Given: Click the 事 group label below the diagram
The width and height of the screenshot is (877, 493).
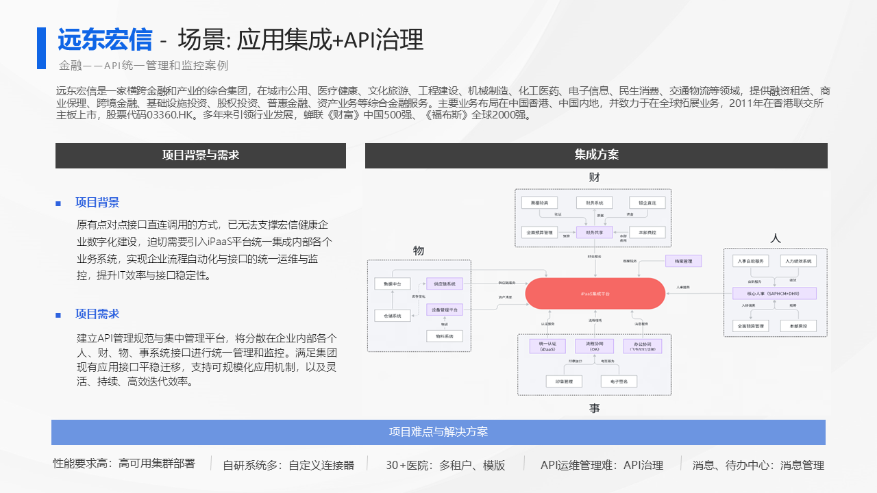Looking at the screenshot, I should [595, 408].
